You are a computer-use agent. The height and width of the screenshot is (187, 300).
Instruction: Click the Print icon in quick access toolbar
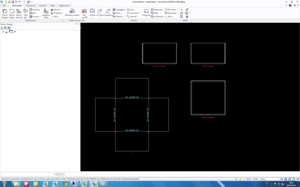(16, 2)
